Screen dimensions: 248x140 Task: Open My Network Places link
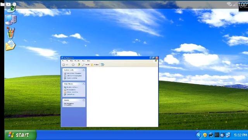[x=71, y=87]
